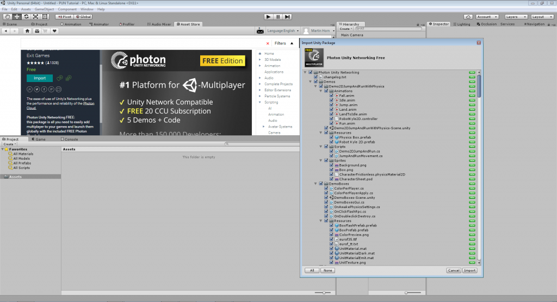The height and width of the screenshot is (302, 557).
Task: Go forward in the Asset Store browser
Action: tap(15, 31)
